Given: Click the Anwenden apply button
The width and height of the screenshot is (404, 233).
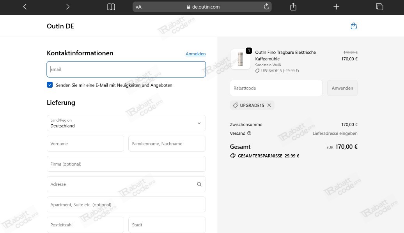Looking at the screenshot, I should pyautogui.click(x=342, y=88).
